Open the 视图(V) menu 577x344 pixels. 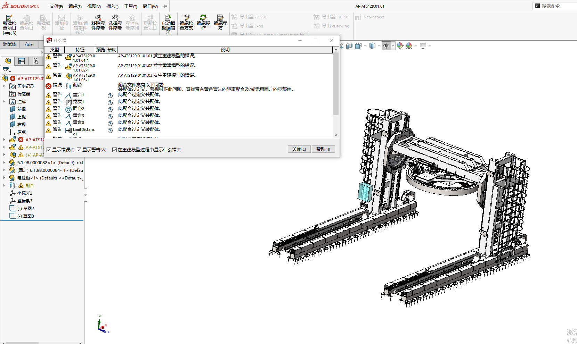pyautogui.click(x=94, y=6)
